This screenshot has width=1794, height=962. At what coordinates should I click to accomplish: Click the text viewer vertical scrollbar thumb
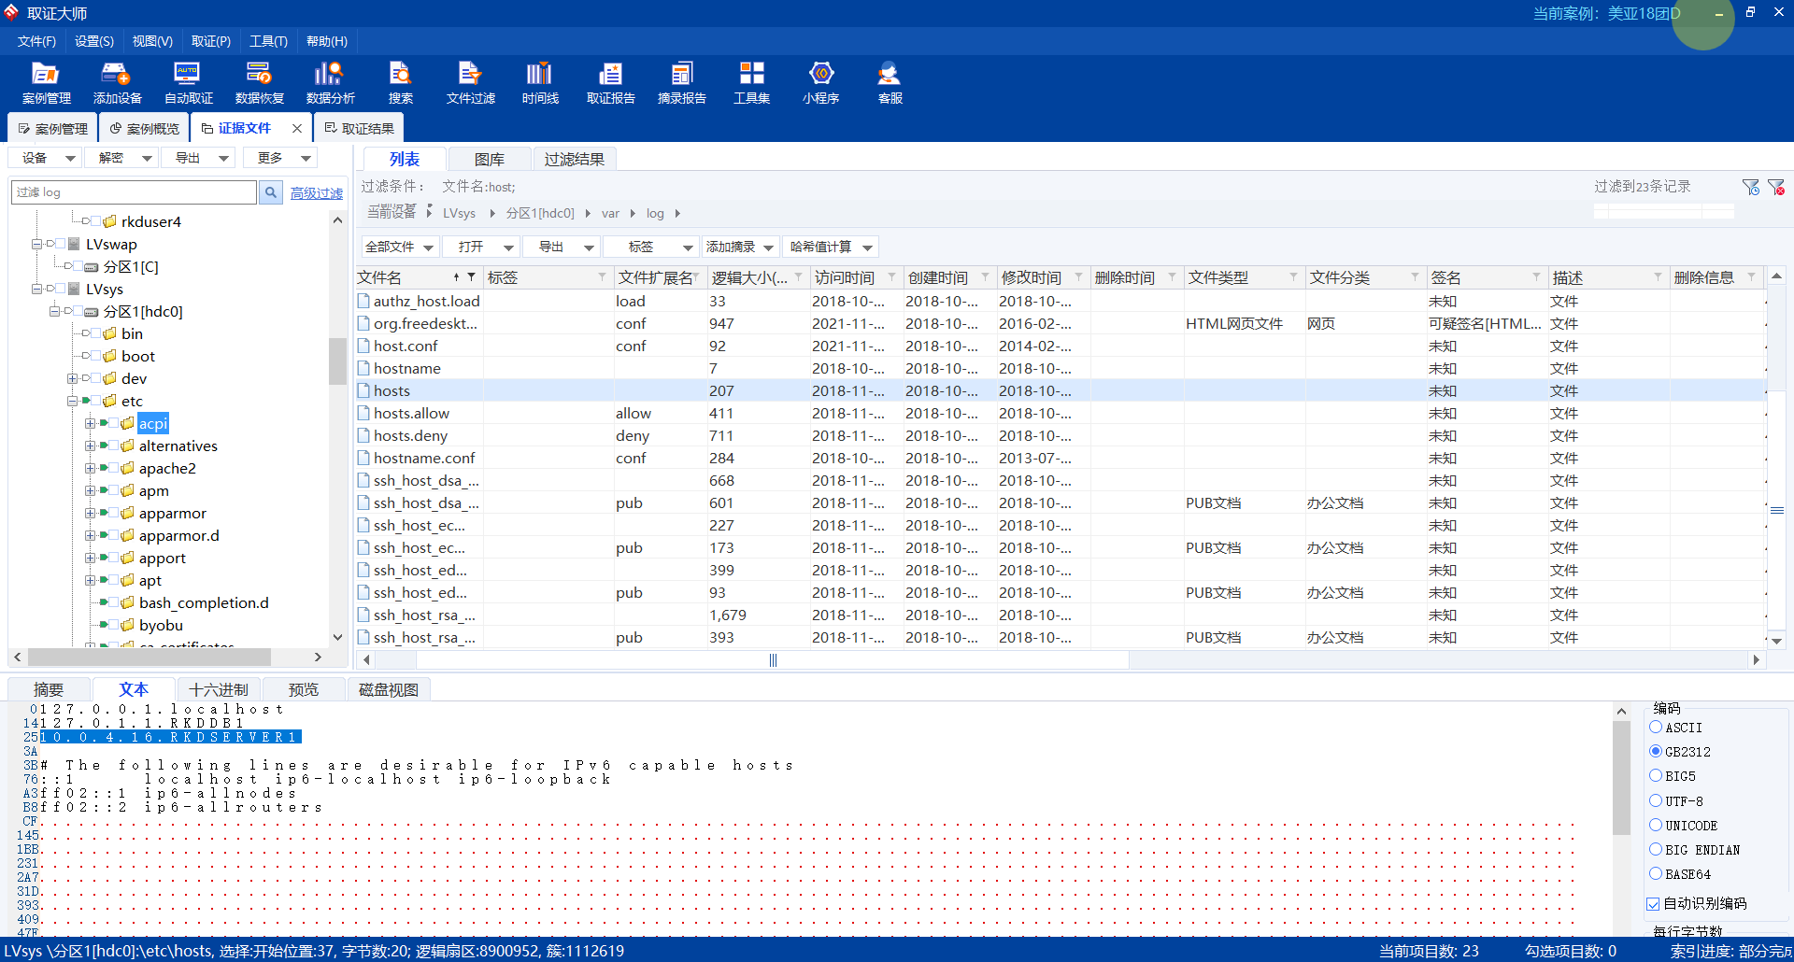pyautogui.click(x=1621, y=777)
